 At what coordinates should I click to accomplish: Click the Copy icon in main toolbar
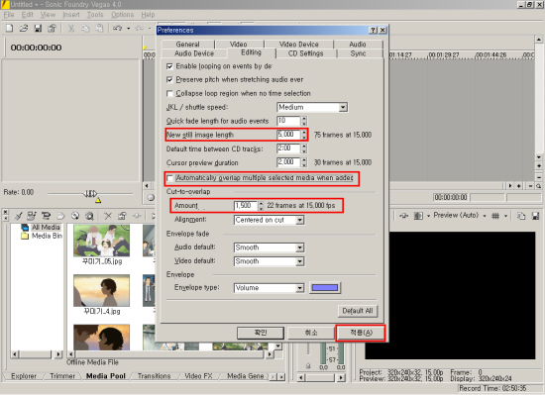(x=85, y=28)
